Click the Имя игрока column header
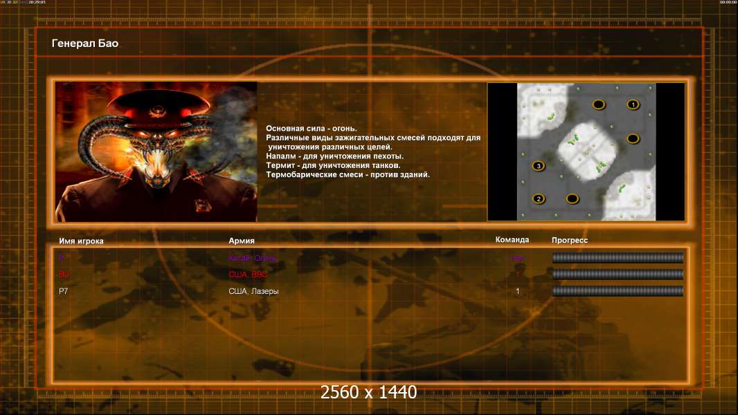The width and height of the screenshot is (738, 415). tap(81, 241)
